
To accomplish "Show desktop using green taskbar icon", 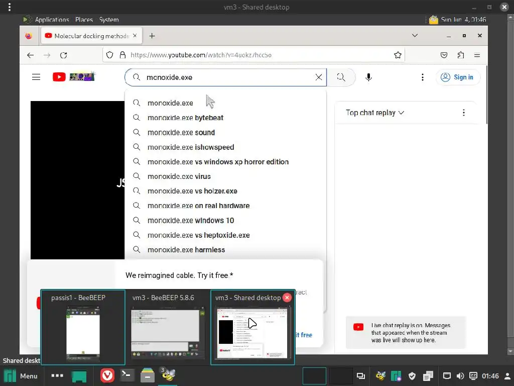I will click(x=79, y=376).
